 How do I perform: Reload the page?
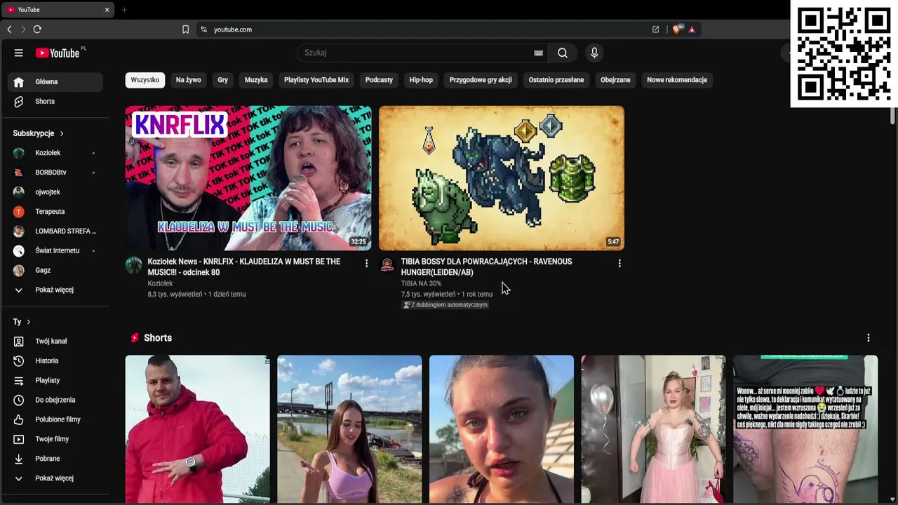[x=37, y=29]
